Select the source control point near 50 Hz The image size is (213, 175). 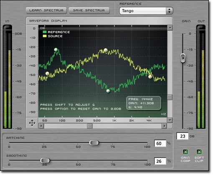(47, 73)
